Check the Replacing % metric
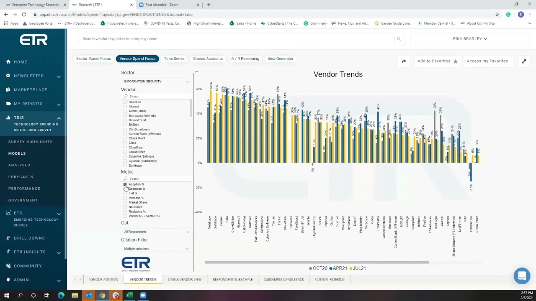This screenshot has width=536, height=301. click(x=125, y=212)
